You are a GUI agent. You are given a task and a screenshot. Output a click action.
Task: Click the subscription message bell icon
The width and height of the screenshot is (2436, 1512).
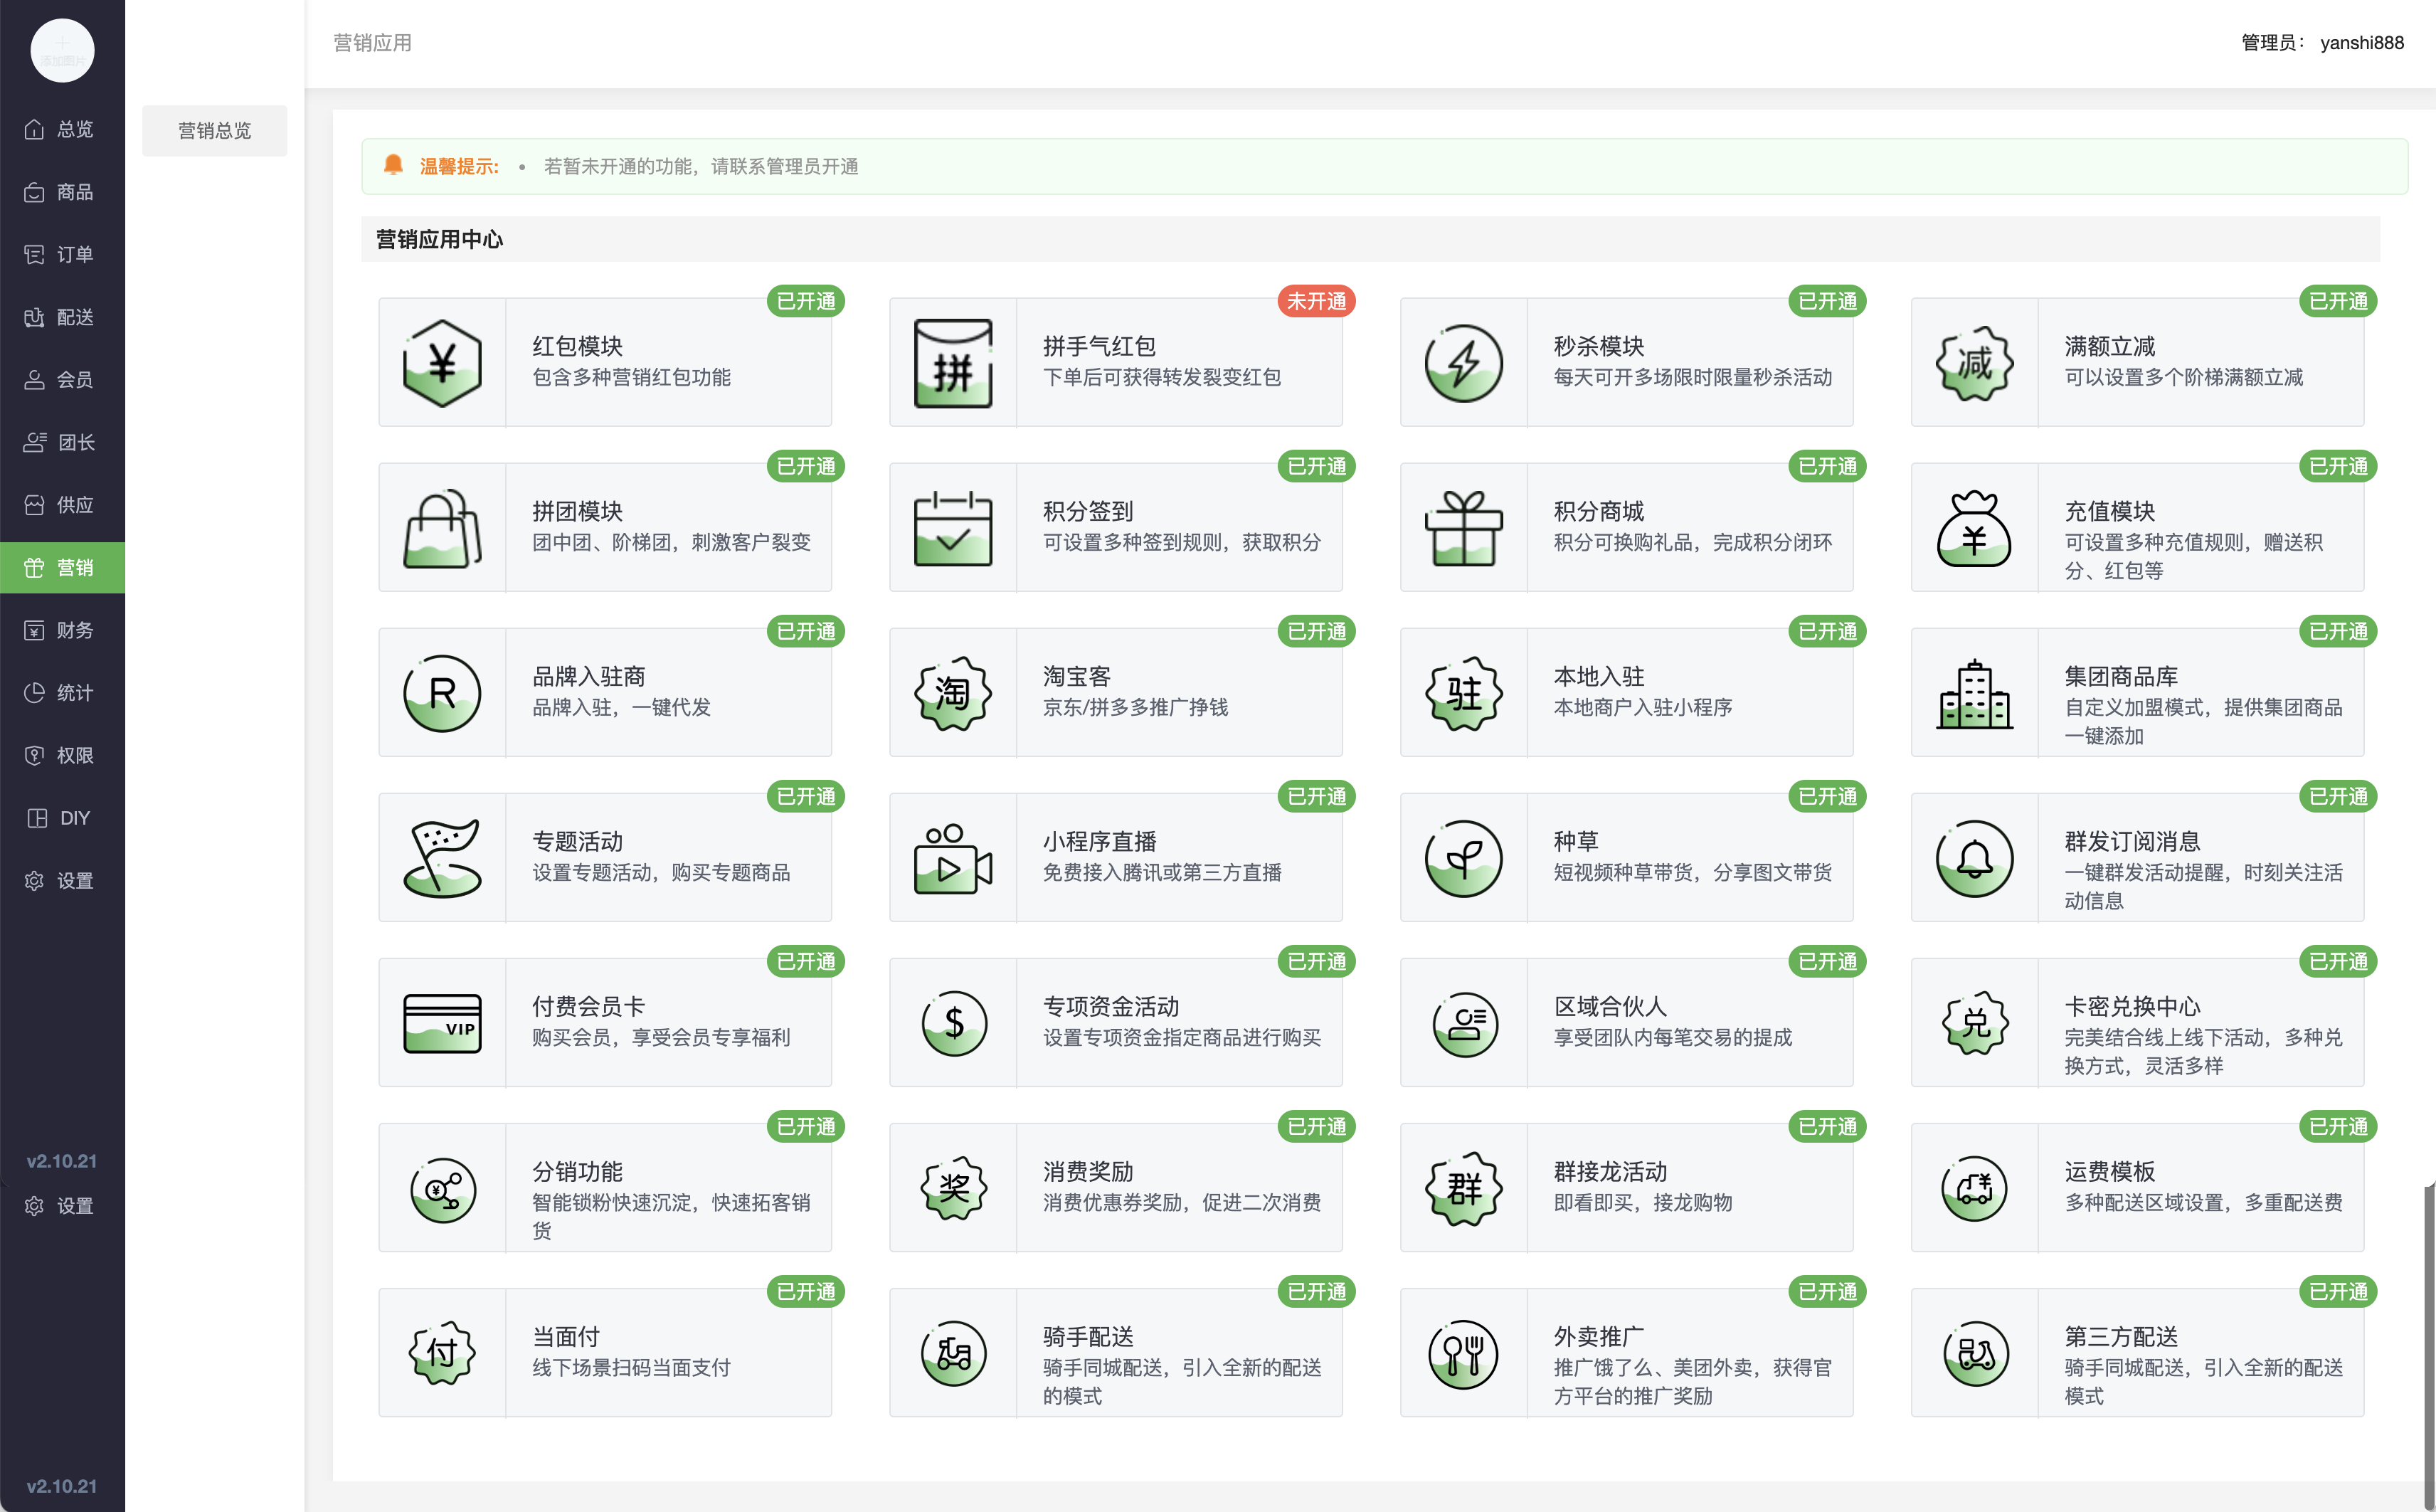coord(1974,858)
